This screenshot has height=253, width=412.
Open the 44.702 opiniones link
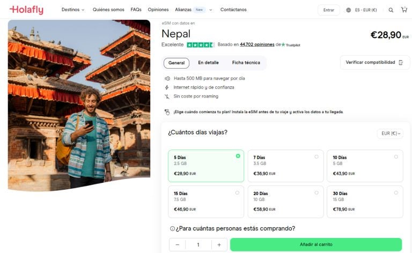pyautogui.click(x=257, y=44)
